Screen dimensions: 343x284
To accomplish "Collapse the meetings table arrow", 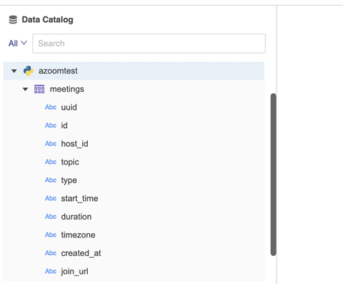I will click(25, 89).
